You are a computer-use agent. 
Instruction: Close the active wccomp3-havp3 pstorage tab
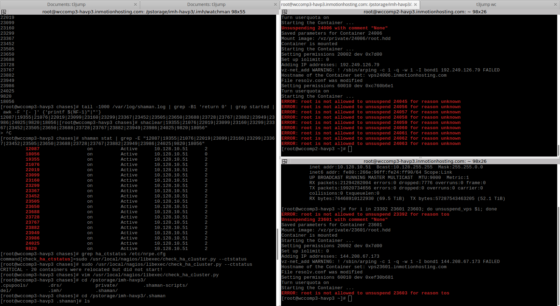pyautogui.click(x=415, y=5)
